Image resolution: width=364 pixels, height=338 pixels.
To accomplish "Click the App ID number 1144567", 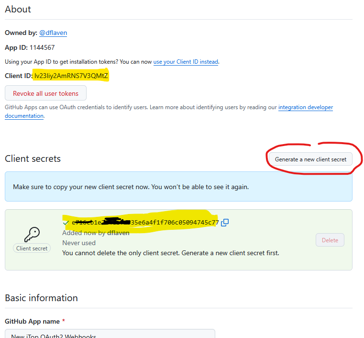I will (42, 47).
